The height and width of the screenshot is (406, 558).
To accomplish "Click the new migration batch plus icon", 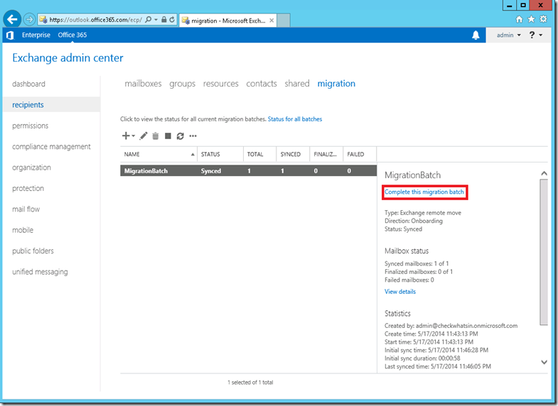I will pos(126,136).
